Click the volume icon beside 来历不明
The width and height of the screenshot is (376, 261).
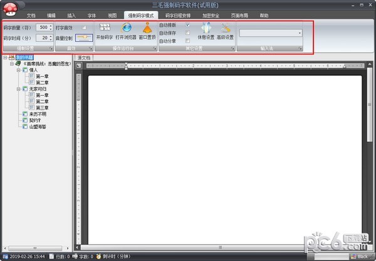click(x=24, y=114)
